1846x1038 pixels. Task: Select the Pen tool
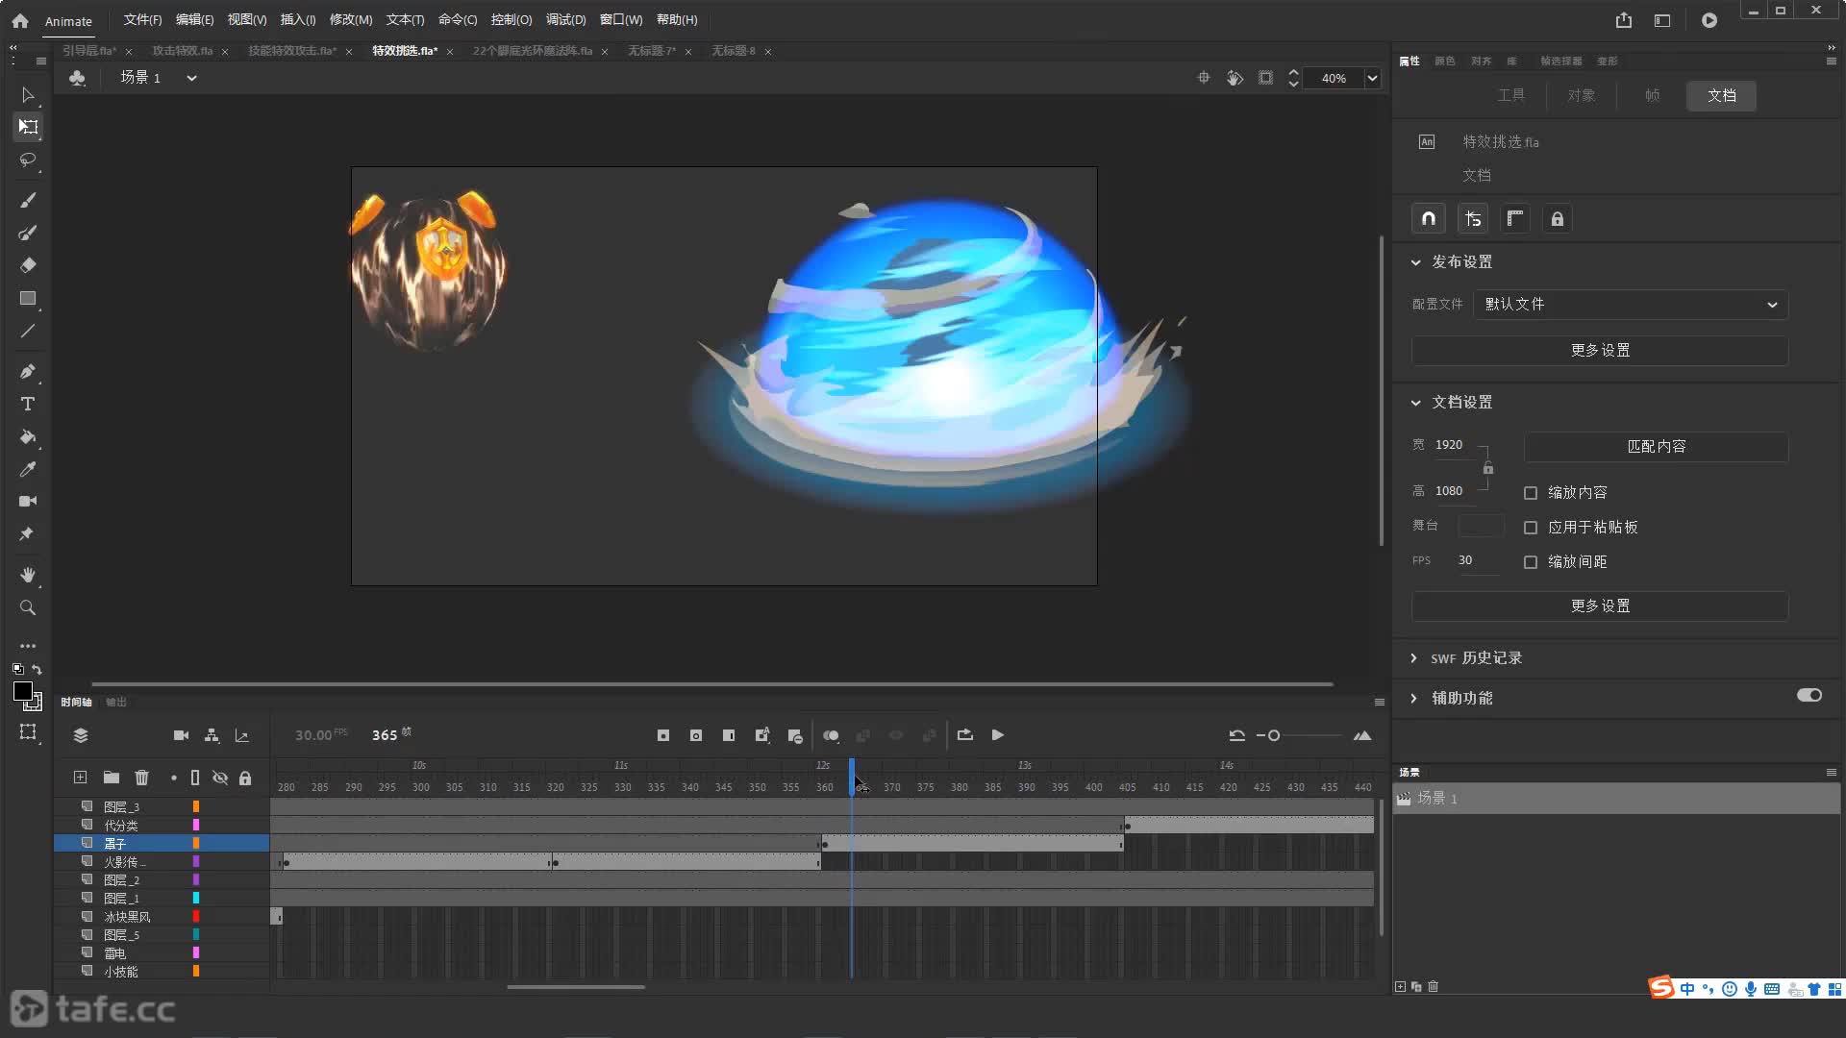27,371
